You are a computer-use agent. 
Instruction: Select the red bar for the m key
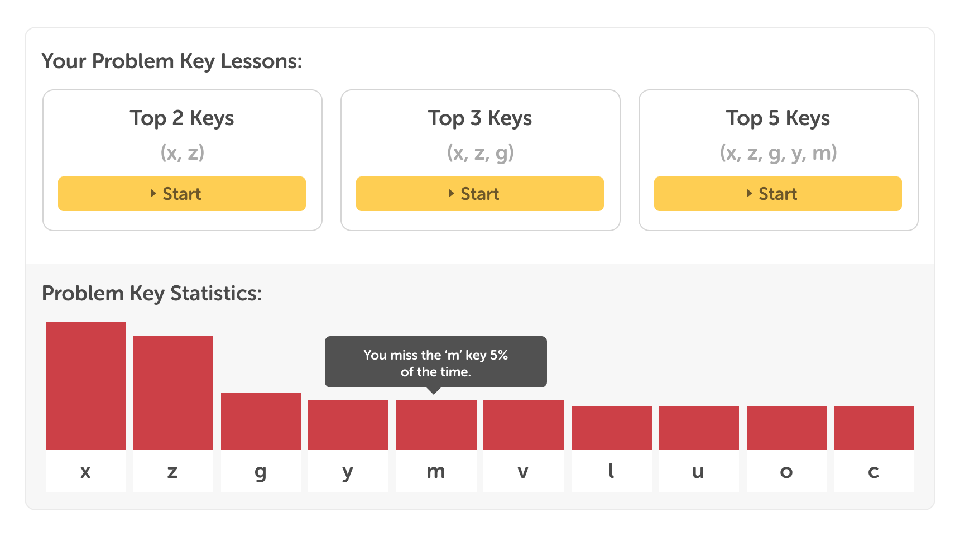point(436,425)
